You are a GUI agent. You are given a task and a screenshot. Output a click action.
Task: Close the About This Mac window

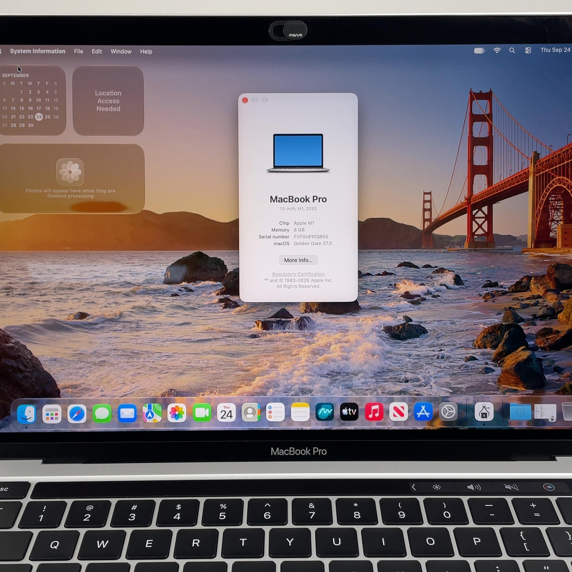(245, 100)
